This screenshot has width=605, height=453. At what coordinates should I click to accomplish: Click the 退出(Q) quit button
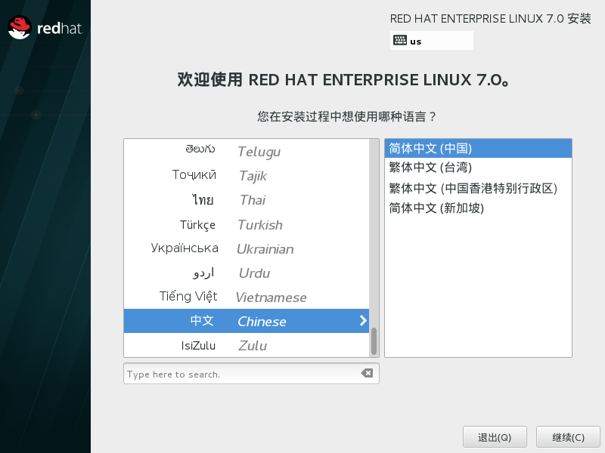click(x=495, y=436)
